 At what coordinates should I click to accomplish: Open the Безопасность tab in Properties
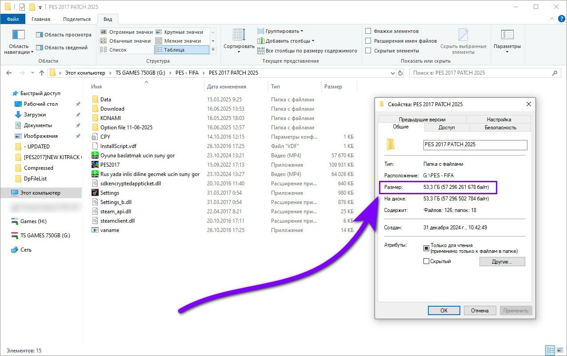500,128
